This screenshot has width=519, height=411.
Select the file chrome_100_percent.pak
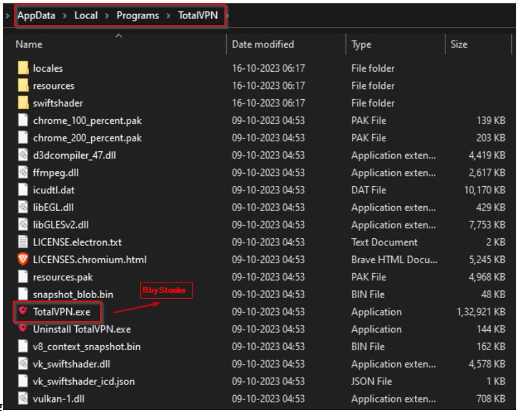pyautogui.click(x=87, y=121)
